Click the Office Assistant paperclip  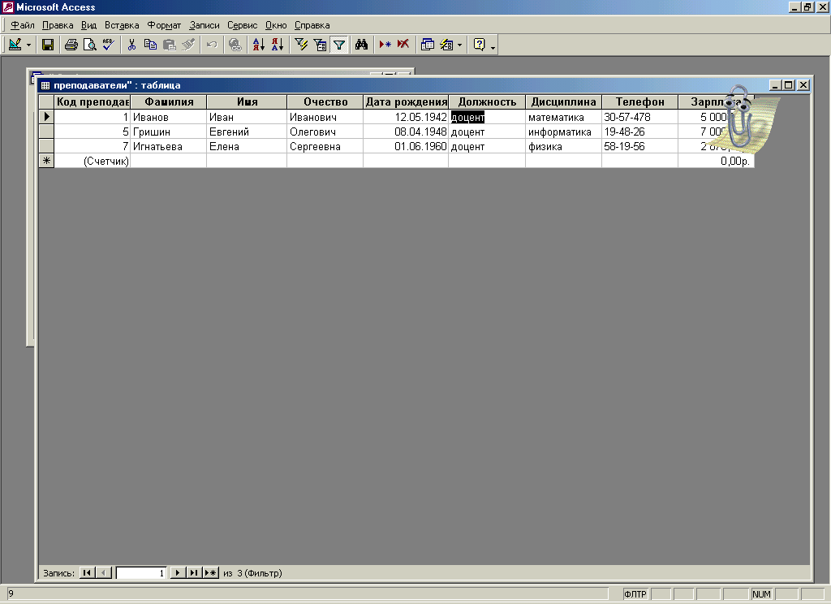[739, 117]
